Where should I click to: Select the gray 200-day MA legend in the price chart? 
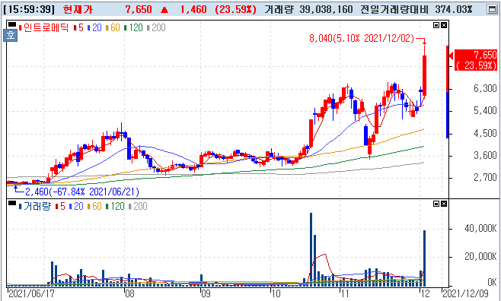(157, 27)
